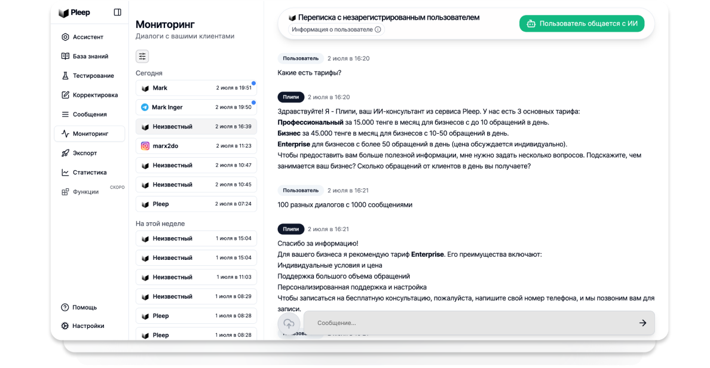This screenshot has width=710, height=368.
Task: Click the Экспорт rocket icon
Action: coord(65,153)
